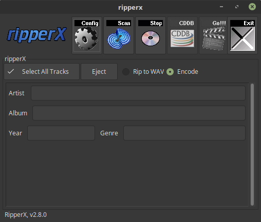Click the RipperX, v2.8.0 status text
Viewport: 261px width, 222px height.
pyautogui.click(x=26, y=215)
